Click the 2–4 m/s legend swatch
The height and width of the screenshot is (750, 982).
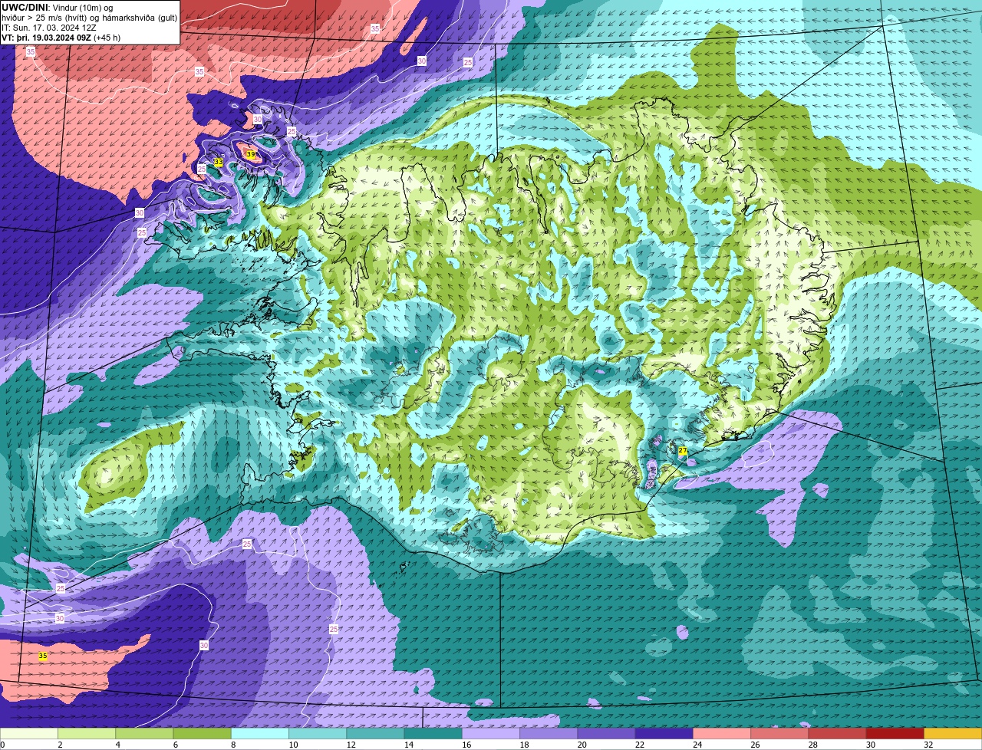[87, 734]
